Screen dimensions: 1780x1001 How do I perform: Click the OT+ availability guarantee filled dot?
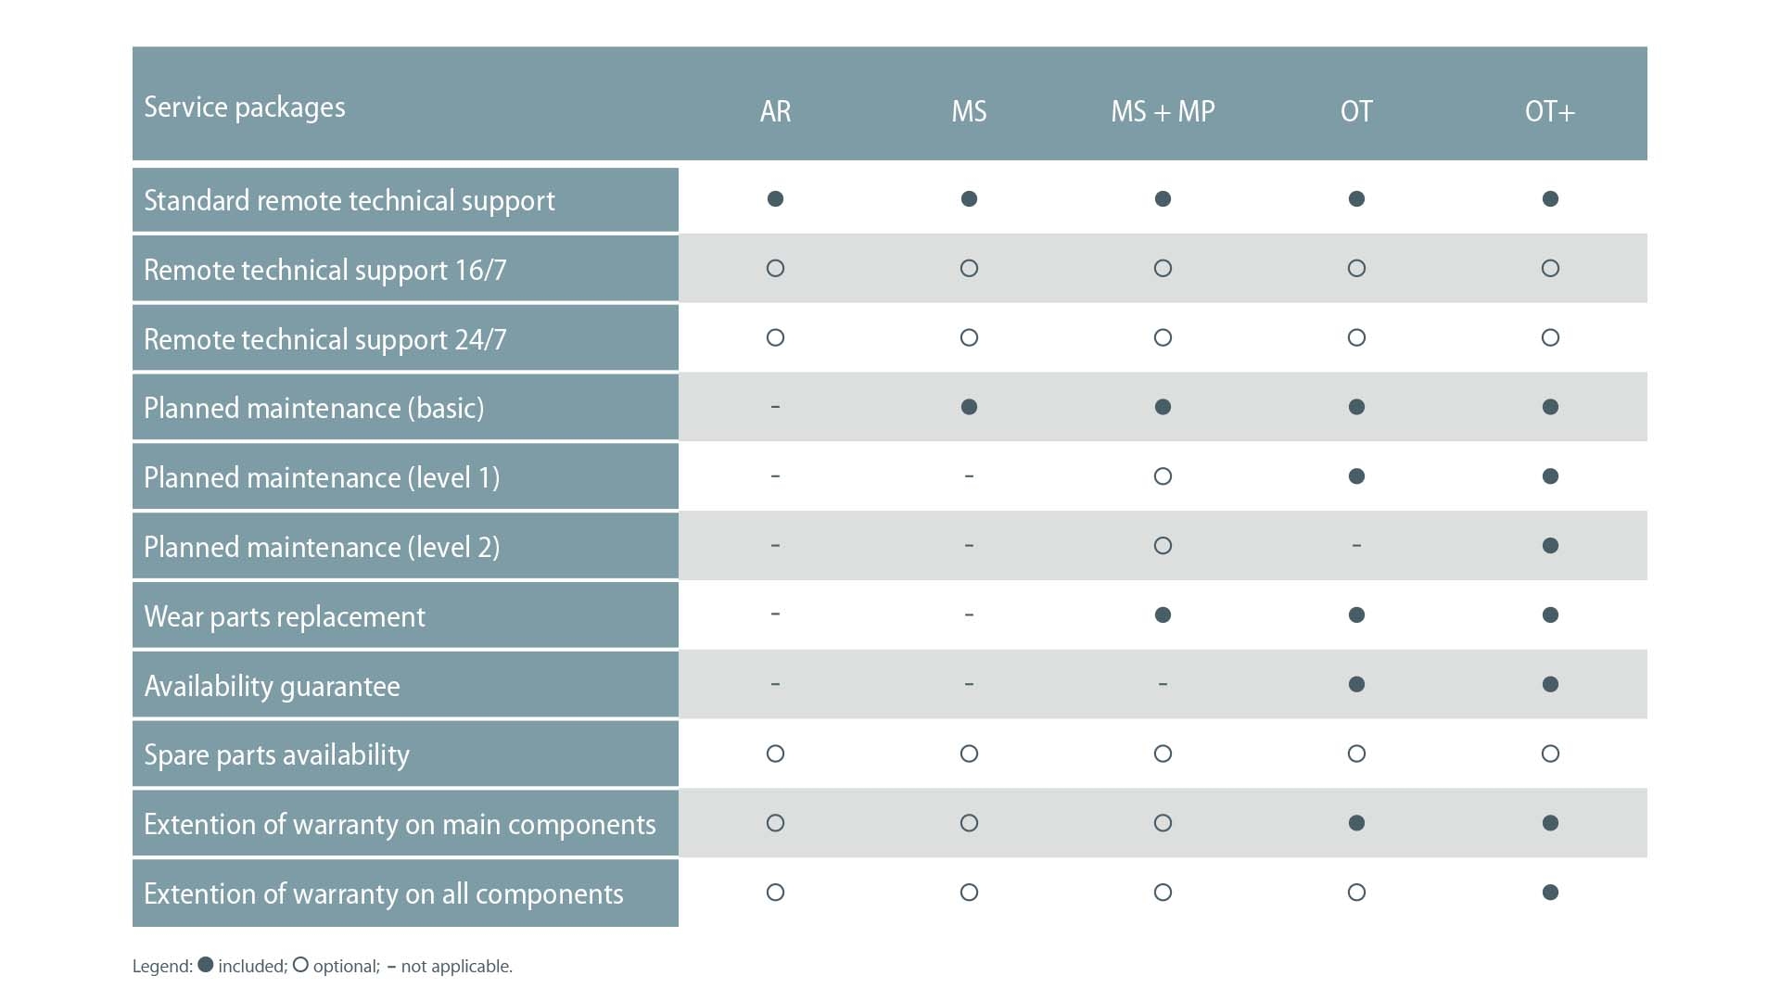click(1550, 685)
